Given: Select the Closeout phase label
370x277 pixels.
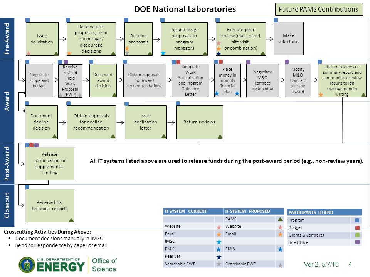Looking at the screenshot, I should click(7, 205).
